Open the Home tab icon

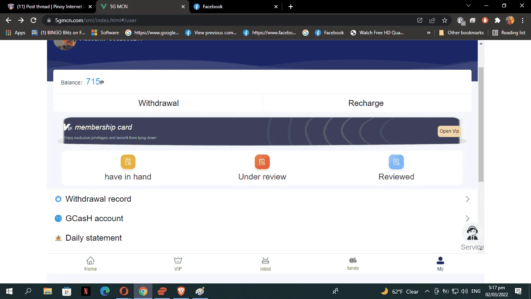(91, 260)
